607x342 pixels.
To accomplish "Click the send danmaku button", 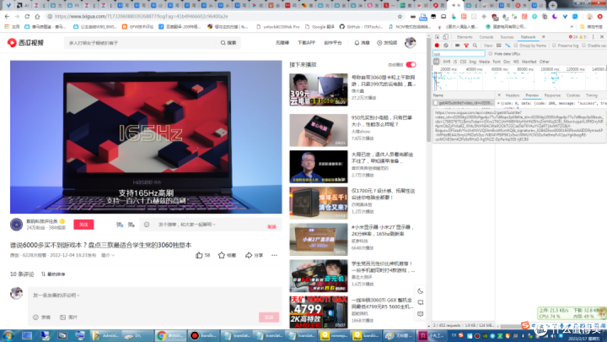I will 272,226.
